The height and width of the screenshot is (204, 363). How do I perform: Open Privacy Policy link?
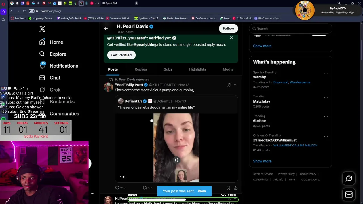[x=286, y=174]
